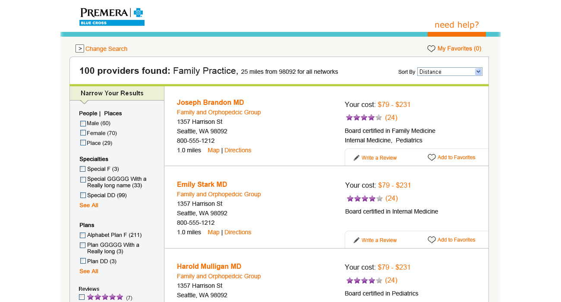
Task: Switch to the Places filter tab
Action: 113,113
